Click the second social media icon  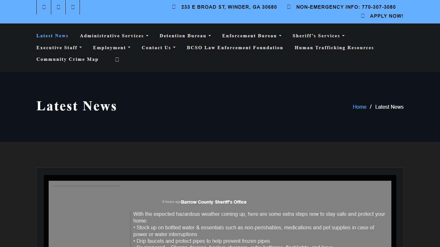coord(58,7)
